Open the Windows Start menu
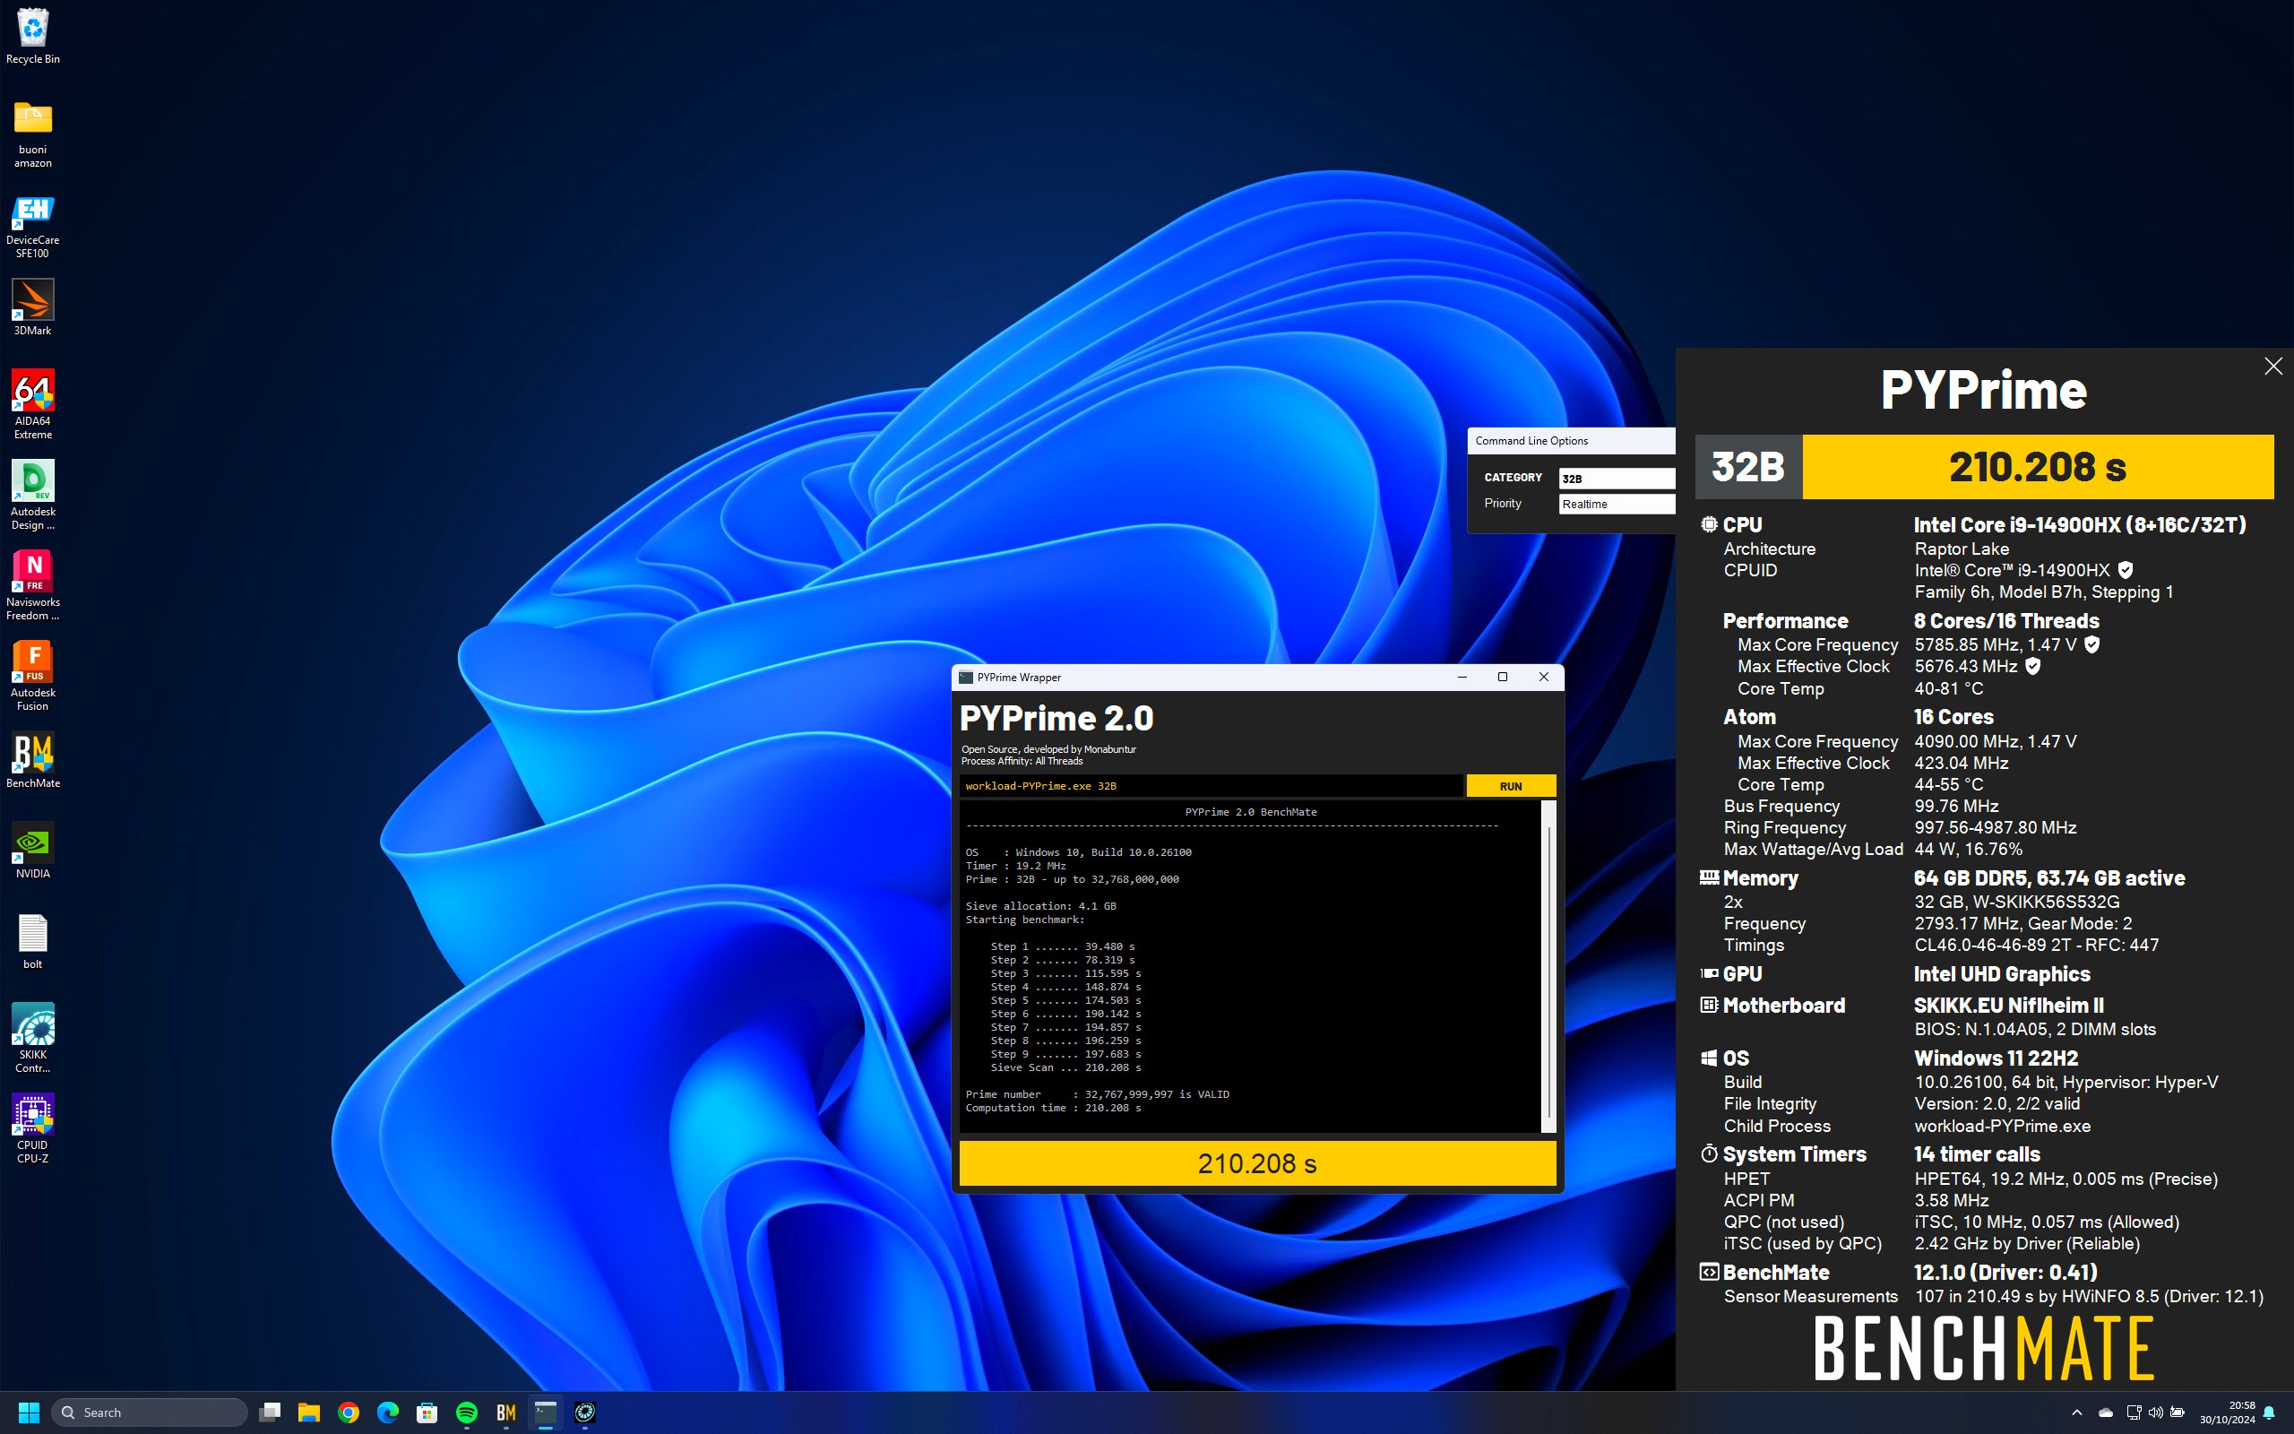Image resolution: width=2294 pixels, height=1434 pixels. coord(29,1412)
